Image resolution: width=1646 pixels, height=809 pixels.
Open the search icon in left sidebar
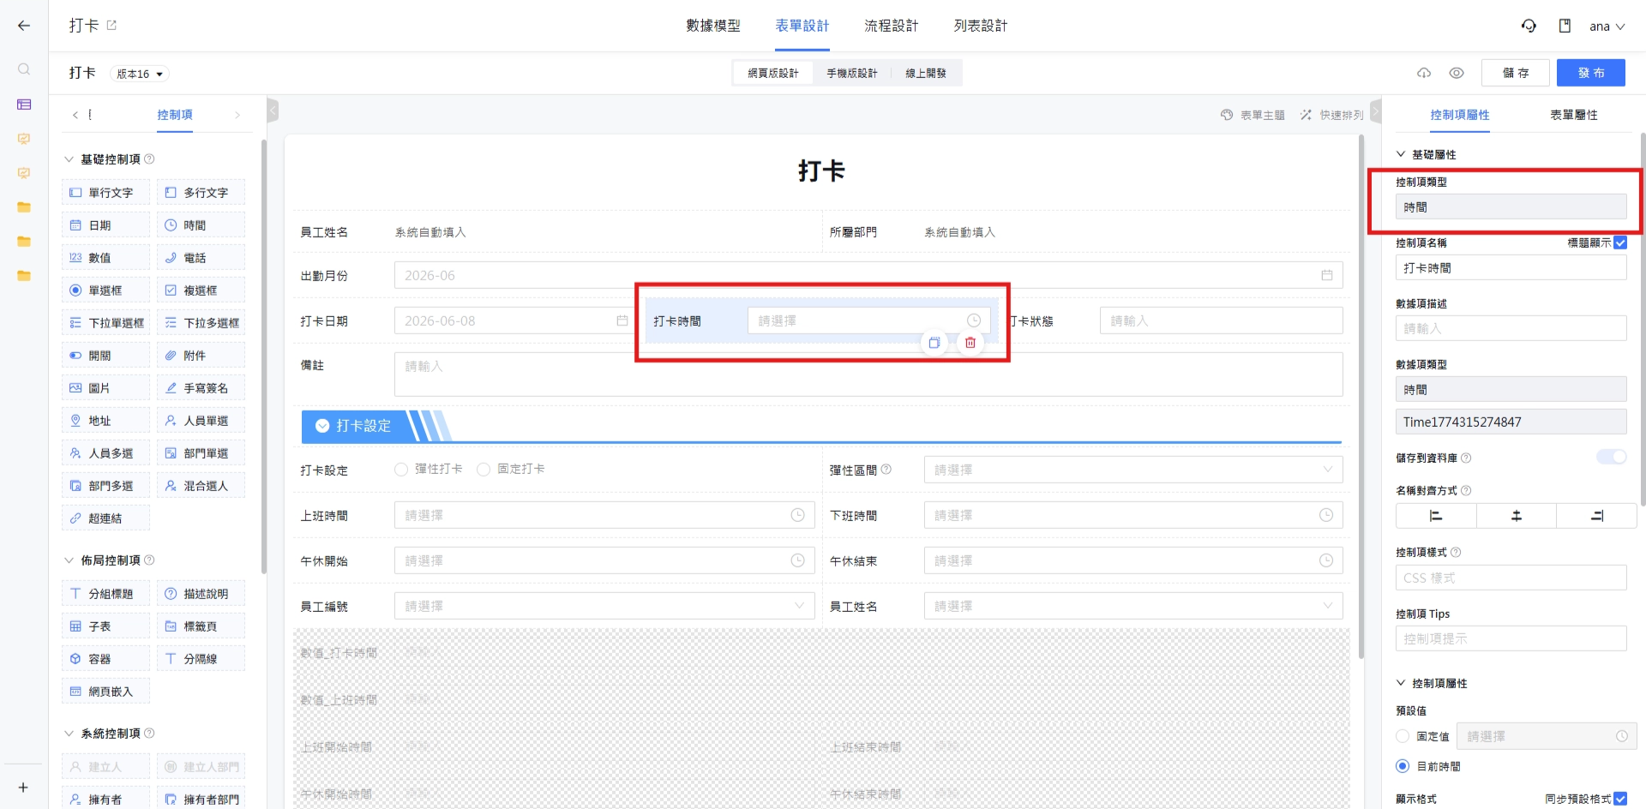click(24, 69)
